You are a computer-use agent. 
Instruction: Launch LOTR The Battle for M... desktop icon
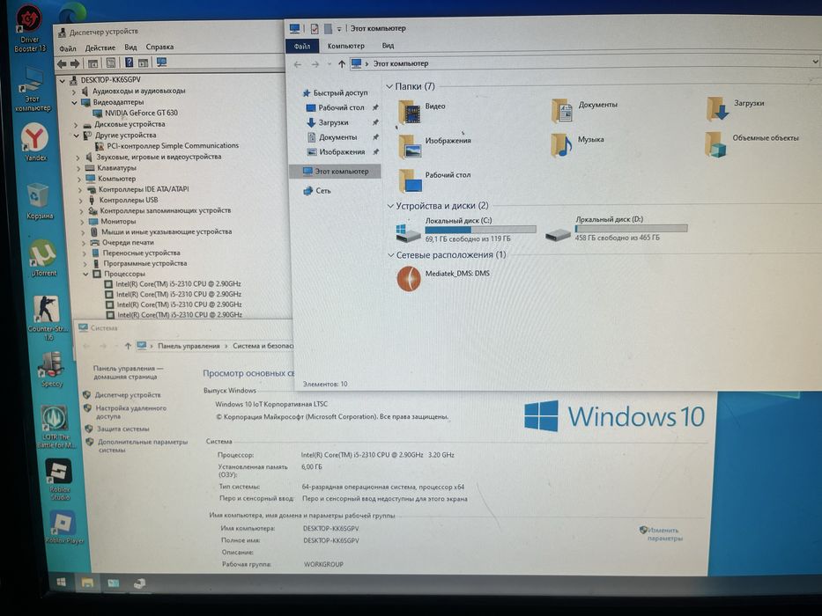(x=56, y=426)
